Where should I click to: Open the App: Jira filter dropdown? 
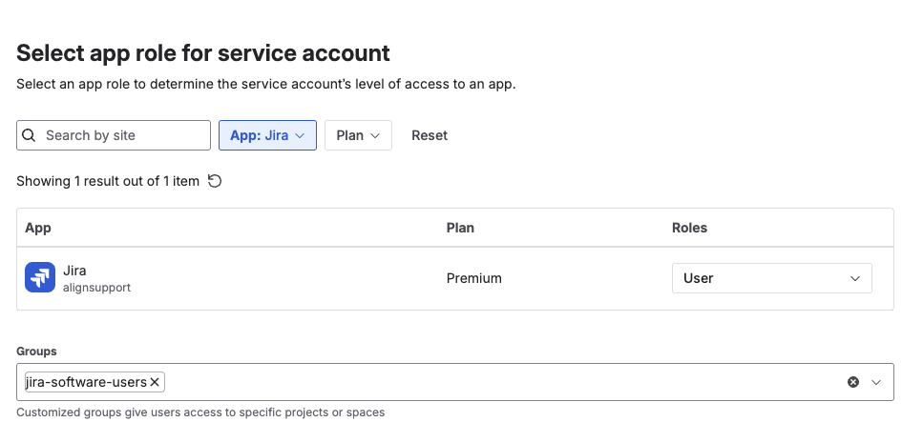tap(268, 135)
